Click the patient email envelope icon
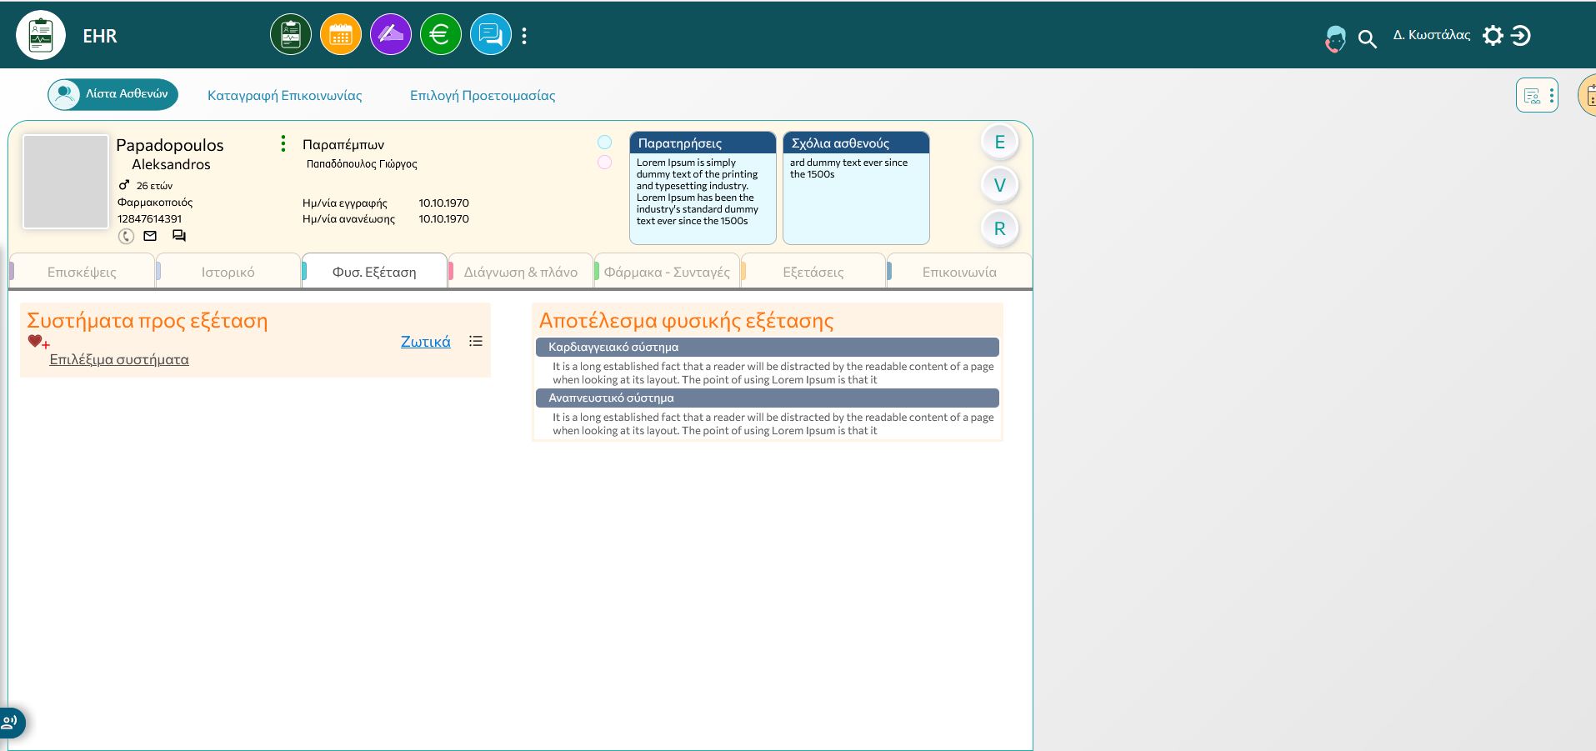Image resolution: width=1596 pixels, height=751 pixels. click(x=150, y=236)
